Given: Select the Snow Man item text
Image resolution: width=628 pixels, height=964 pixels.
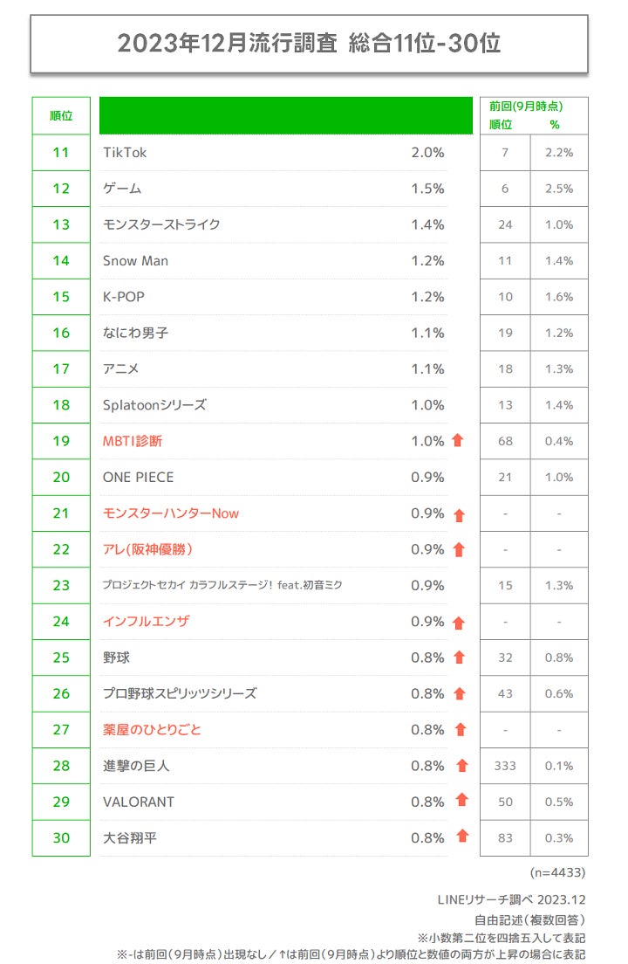Looking at the screenshot, I should [x=135, y=261].
